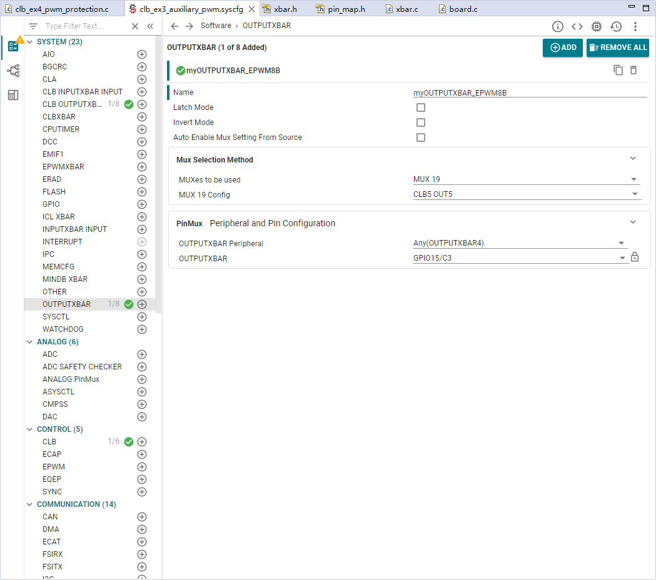Click the ADD button

coord(563,47)
